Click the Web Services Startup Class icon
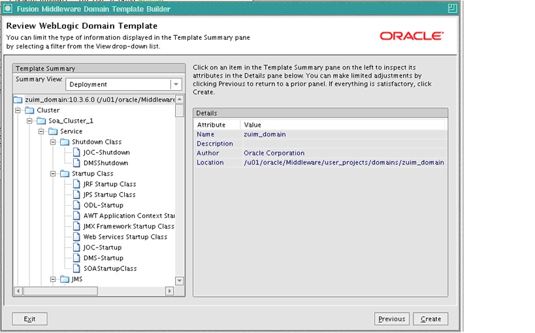The height and width of the screenshot is (333, 535). click(x=77, y=237)
